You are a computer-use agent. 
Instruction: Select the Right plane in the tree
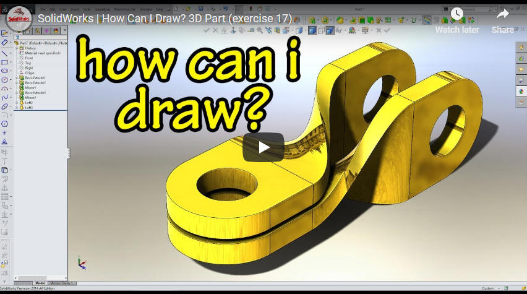26,68
